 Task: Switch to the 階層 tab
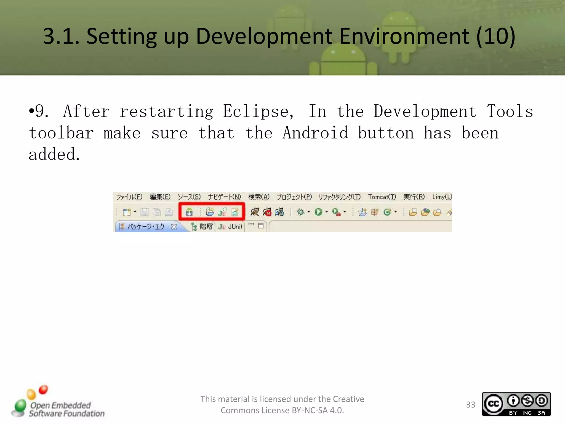coord(202,227)
